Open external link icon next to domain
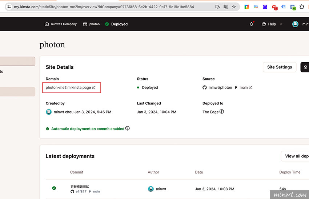 (94, 87)
